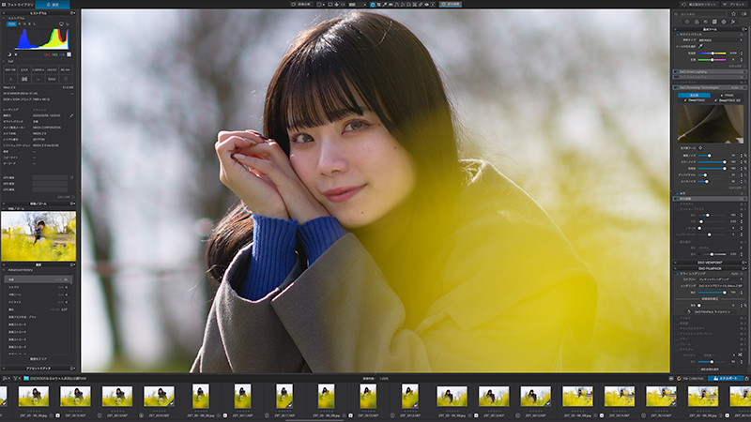Select the Color corrections category icon
The height and width of the screenshot is (422, 751).
[697, 22]
